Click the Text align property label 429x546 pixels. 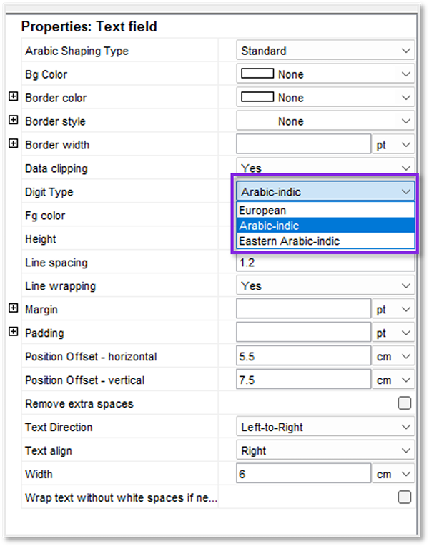coord(49,450)
